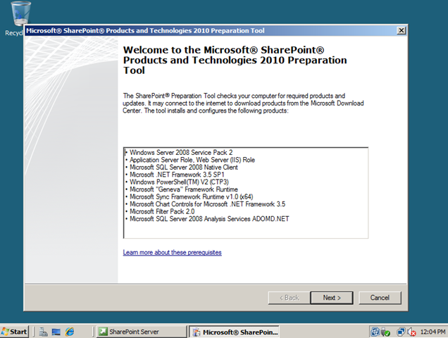Switch to SharePoint Server taskbar window
This screenshot has height=338, width=448.
141,332
